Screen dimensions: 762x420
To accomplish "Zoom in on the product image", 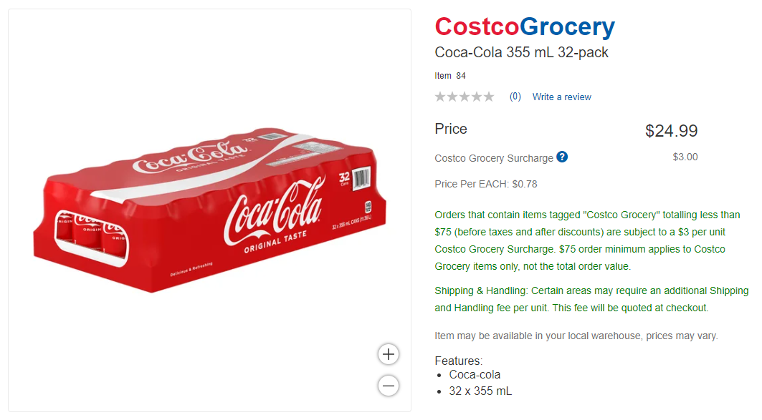I will 389,354.
